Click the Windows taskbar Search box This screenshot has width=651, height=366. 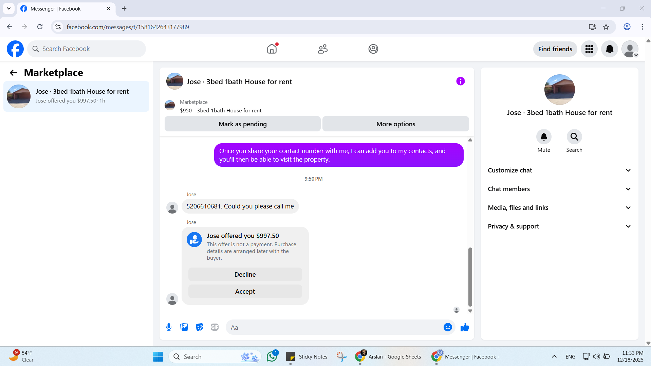pos(215,356)
